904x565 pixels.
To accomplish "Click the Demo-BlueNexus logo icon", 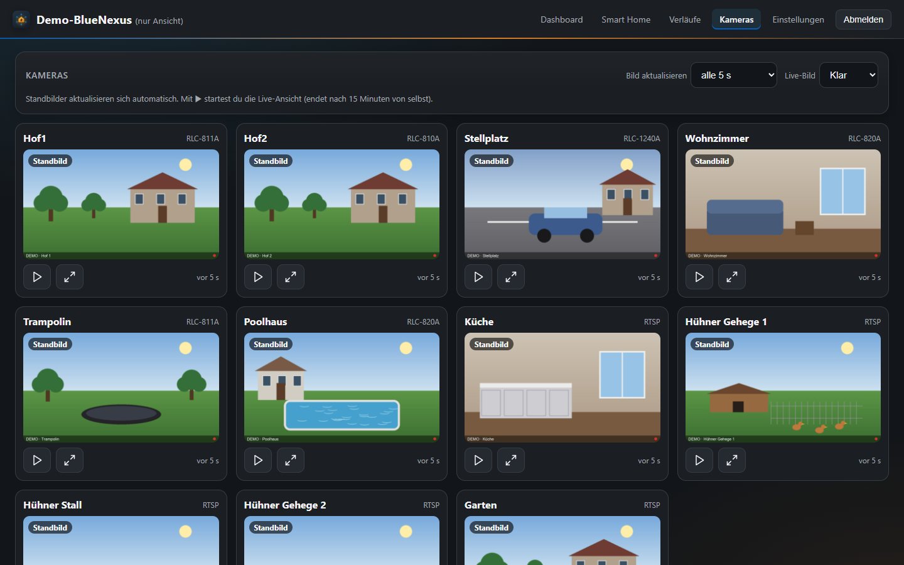I will click(21, 19).
